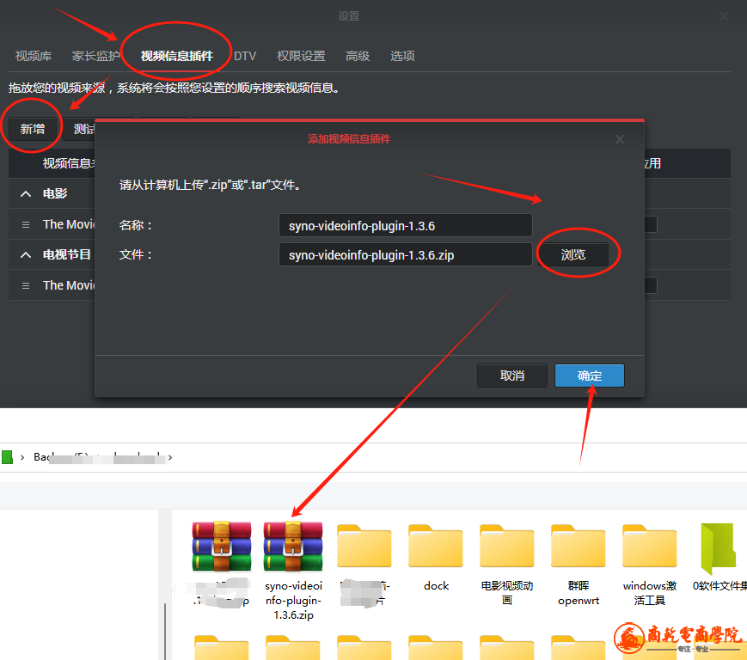Image resolution: width=747 pixels, height=660 pixels.
Task: Confirm with the 确定 button
Action: (x=590, y=376)
